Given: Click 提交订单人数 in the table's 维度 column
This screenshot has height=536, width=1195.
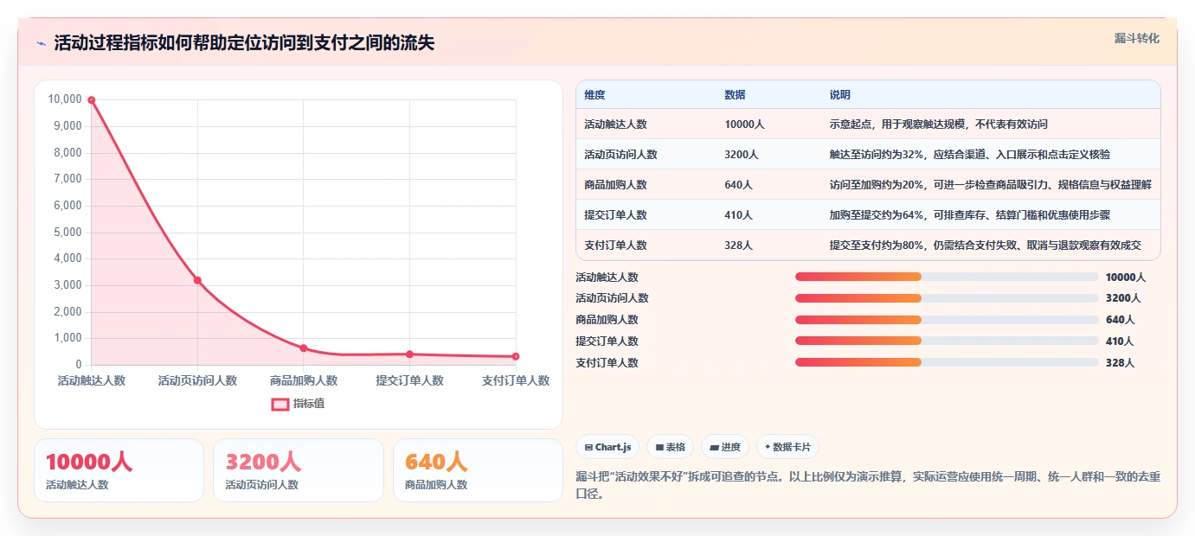Looking at the screenshot, I should (615, 215).
